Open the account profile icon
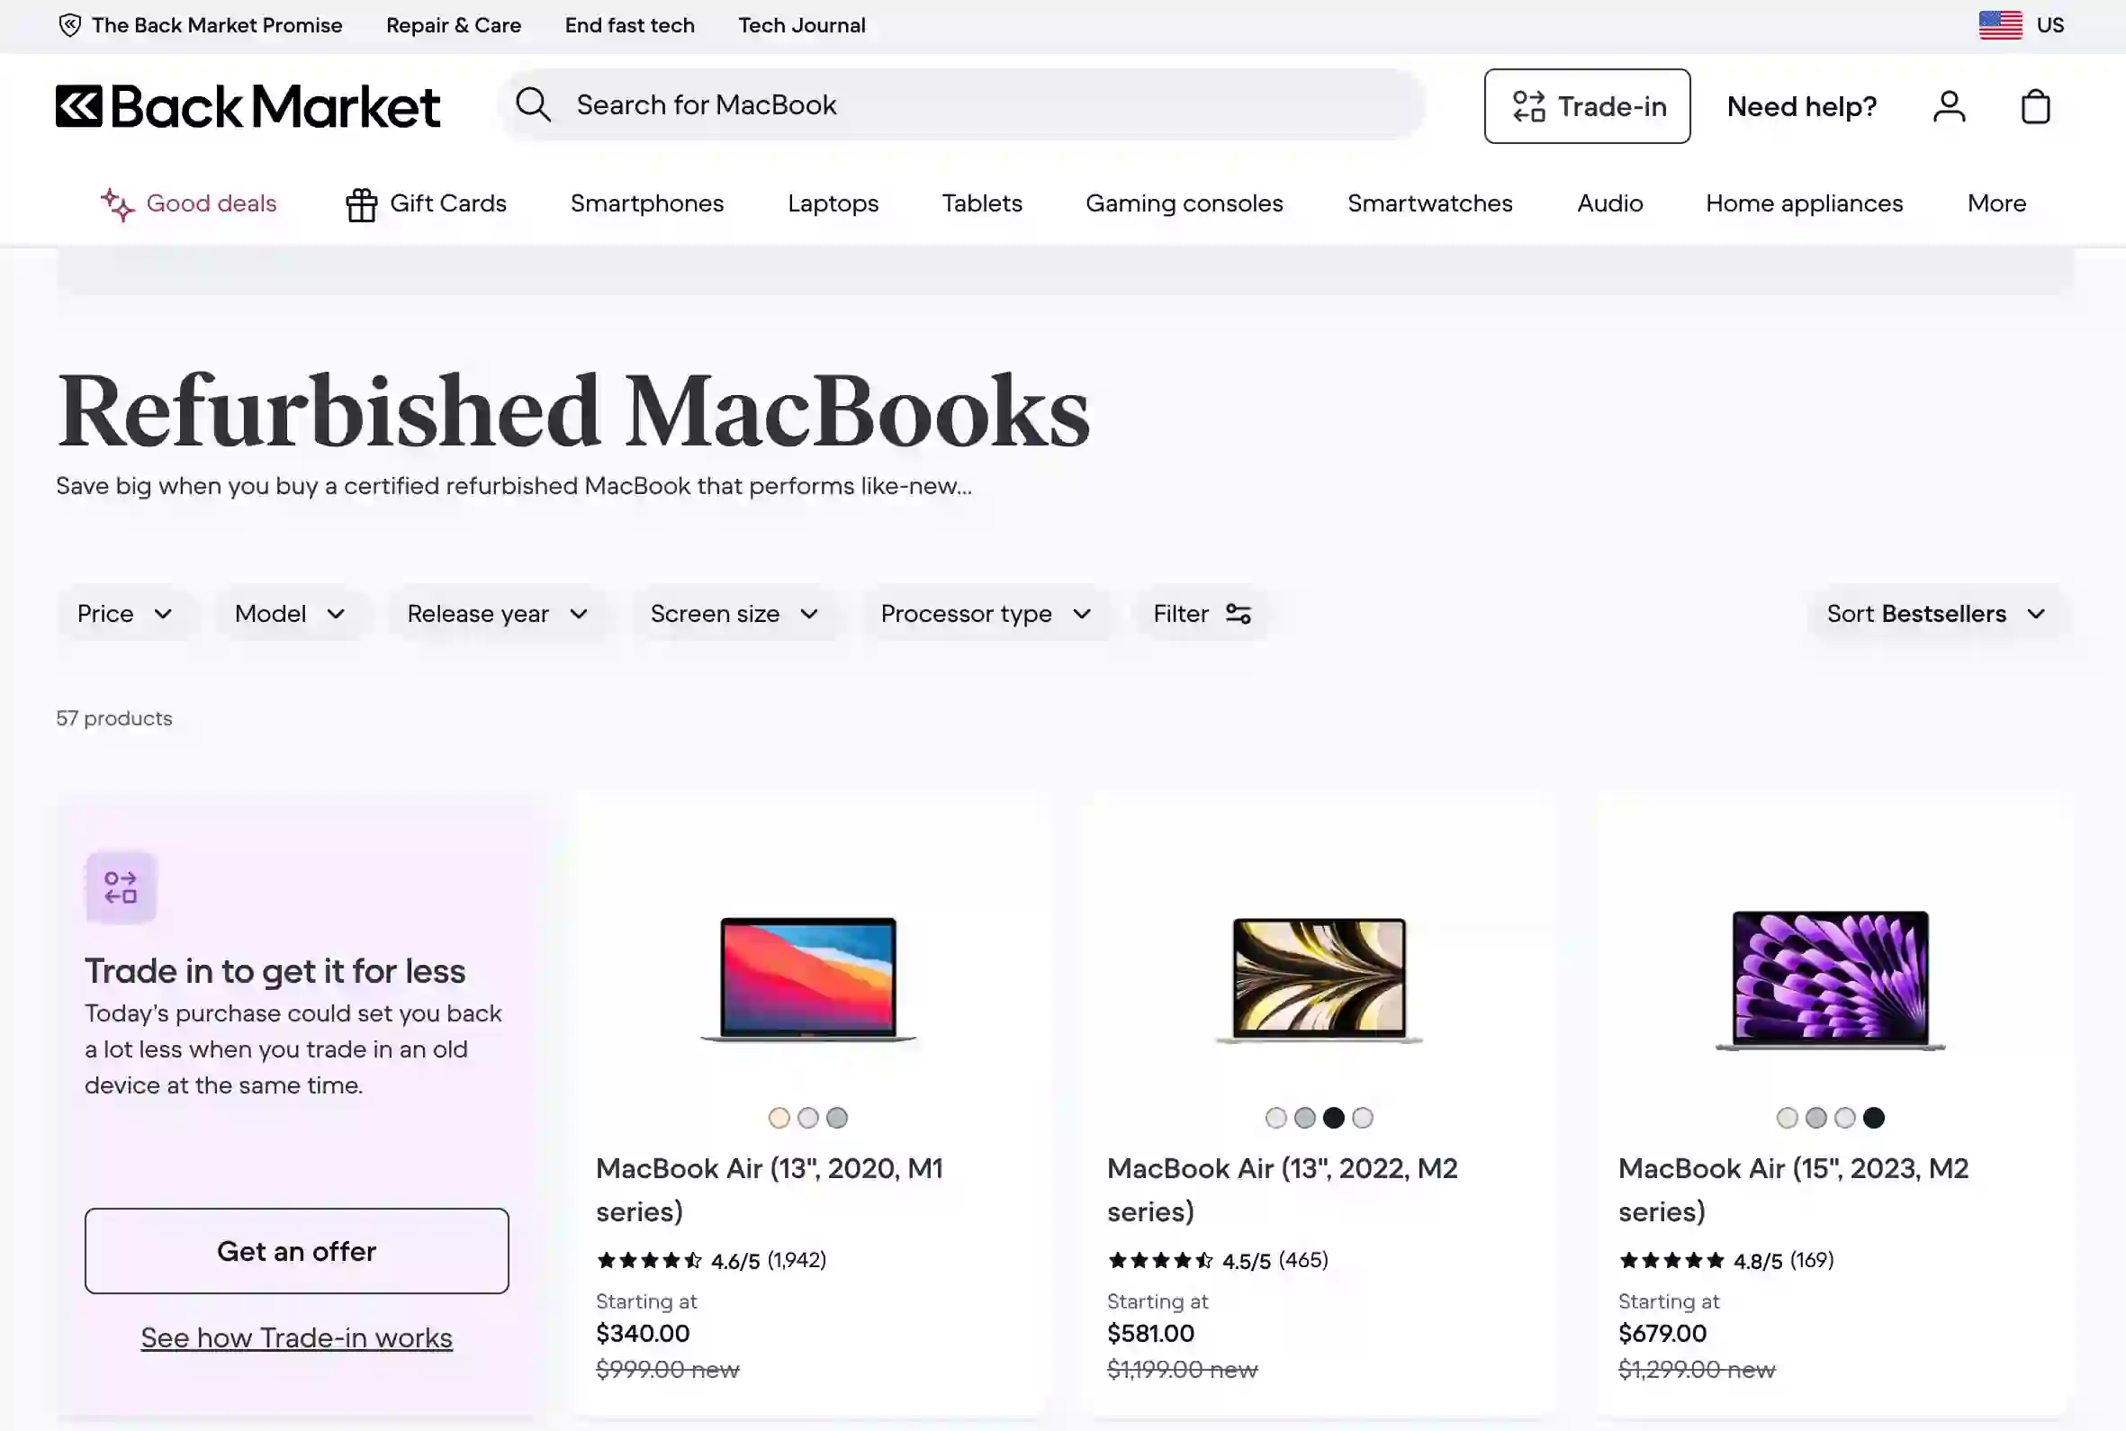Viewport: 2126px width, 1431px height. coord(1949,106)
